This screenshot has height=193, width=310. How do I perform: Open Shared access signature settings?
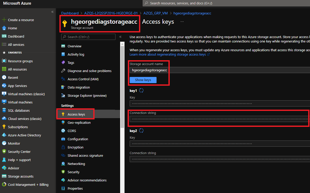click(x=85, y=156)
